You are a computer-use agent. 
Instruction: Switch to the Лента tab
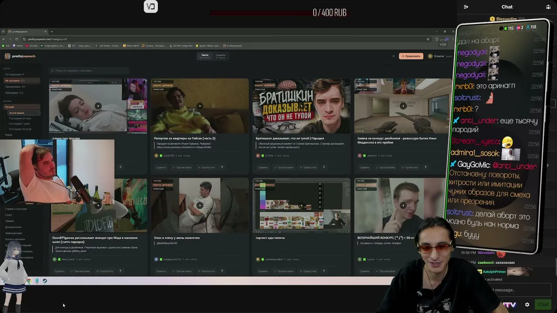205,56
